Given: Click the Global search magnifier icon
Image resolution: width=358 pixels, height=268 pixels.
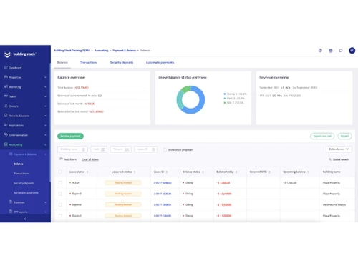Looking at the screenshot, I should [x=330, y=159].
